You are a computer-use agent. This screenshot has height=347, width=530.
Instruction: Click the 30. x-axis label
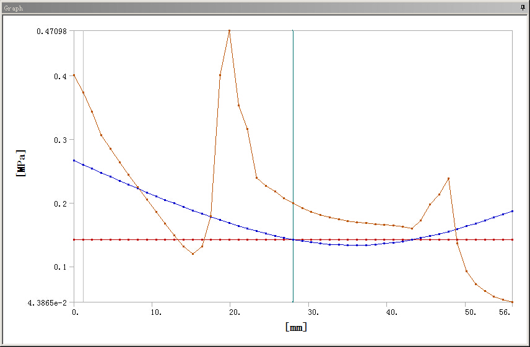pos(313,312)
